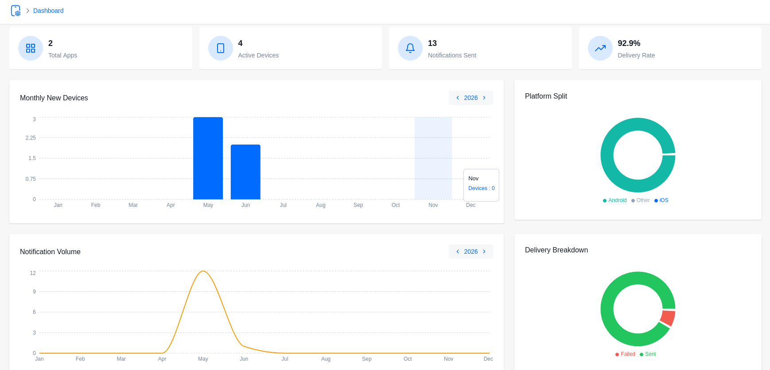This screenshot has width=770, height=370.
Task: Click the green Sent donut segment
Action: click(x=607, y=309)
